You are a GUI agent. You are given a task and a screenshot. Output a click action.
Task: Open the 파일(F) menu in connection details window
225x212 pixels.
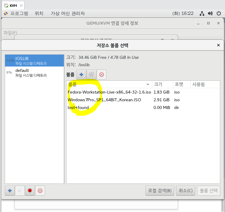point(10,33)
